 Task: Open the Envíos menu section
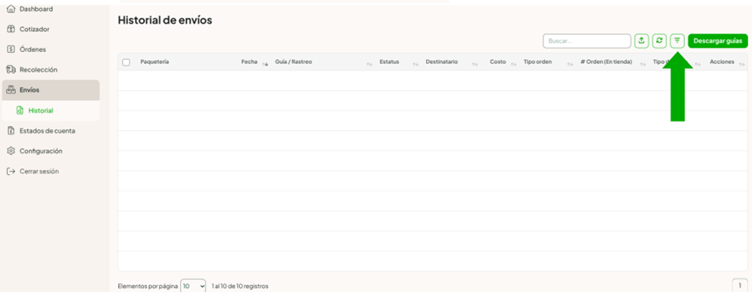point(51,90)
